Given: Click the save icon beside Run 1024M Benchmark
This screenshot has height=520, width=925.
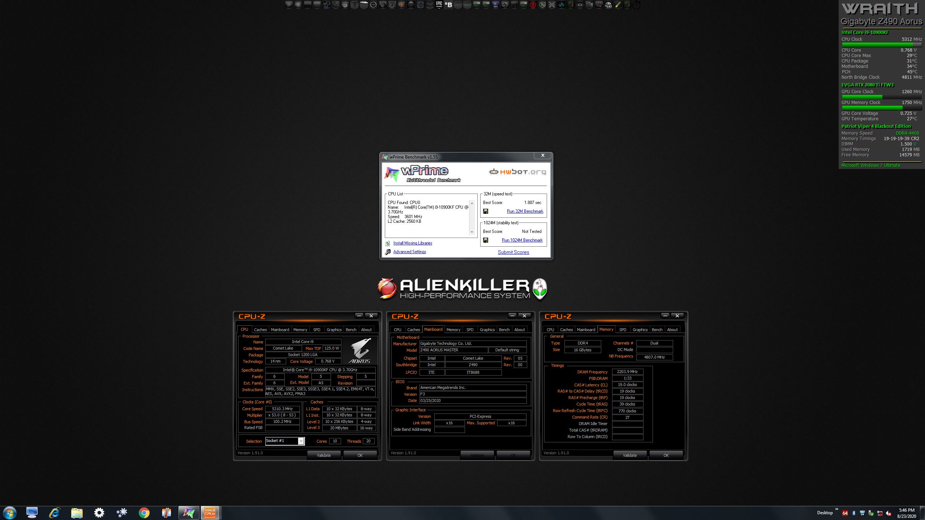Looking at the screenshot, I should [486, 240].
